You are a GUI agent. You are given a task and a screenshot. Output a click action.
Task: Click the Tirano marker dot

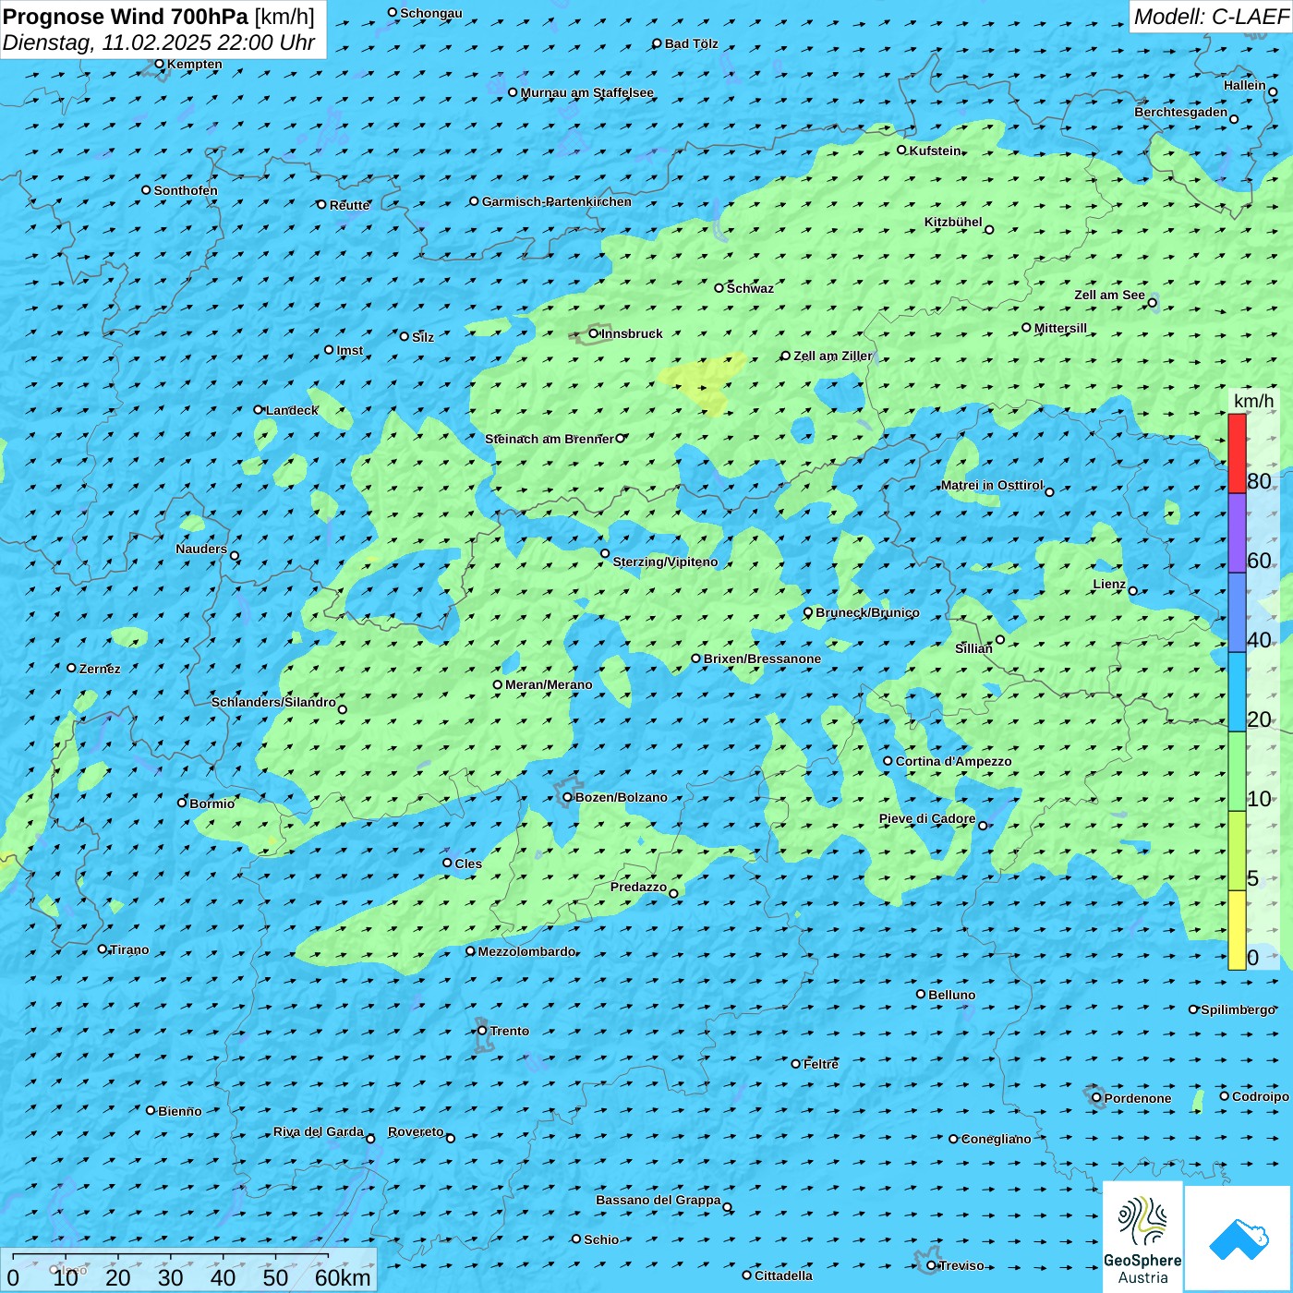coord(103,949)
